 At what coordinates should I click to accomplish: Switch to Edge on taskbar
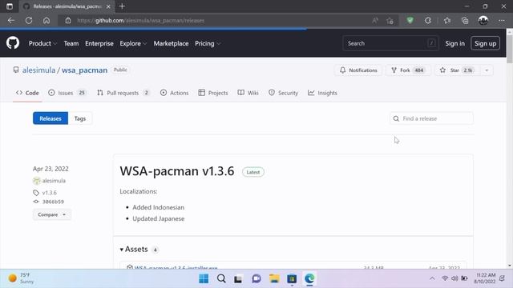[309, 278]
